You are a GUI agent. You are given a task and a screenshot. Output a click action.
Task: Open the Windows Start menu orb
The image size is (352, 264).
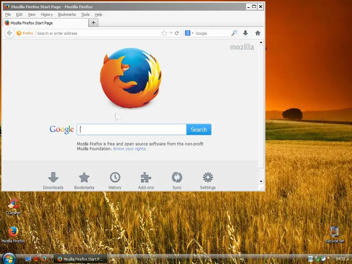[9, 259]
